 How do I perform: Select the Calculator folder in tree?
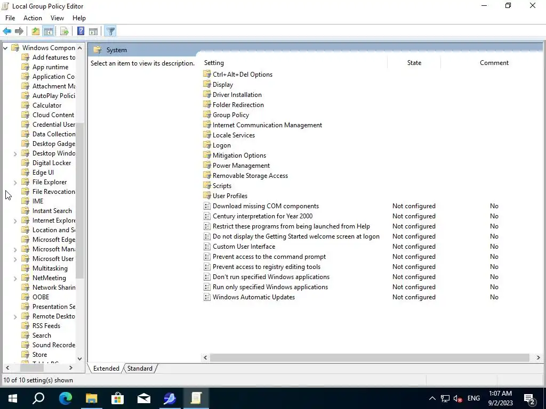[x=47, y=105]
